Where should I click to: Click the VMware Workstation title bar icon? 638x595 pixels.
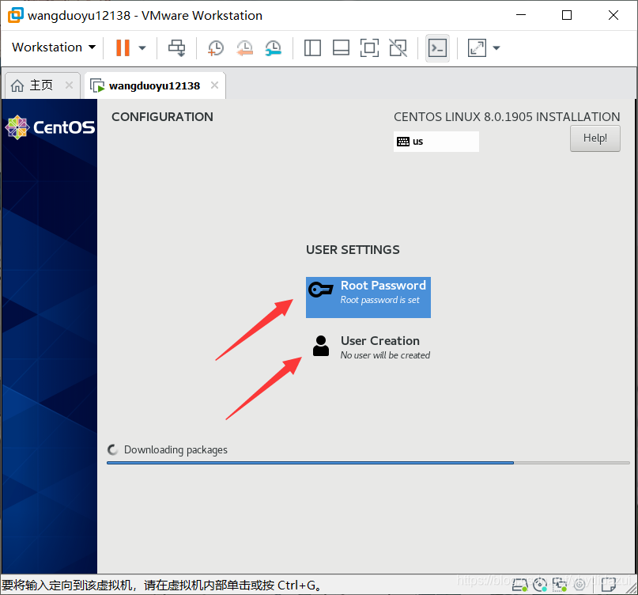(16, 16)
